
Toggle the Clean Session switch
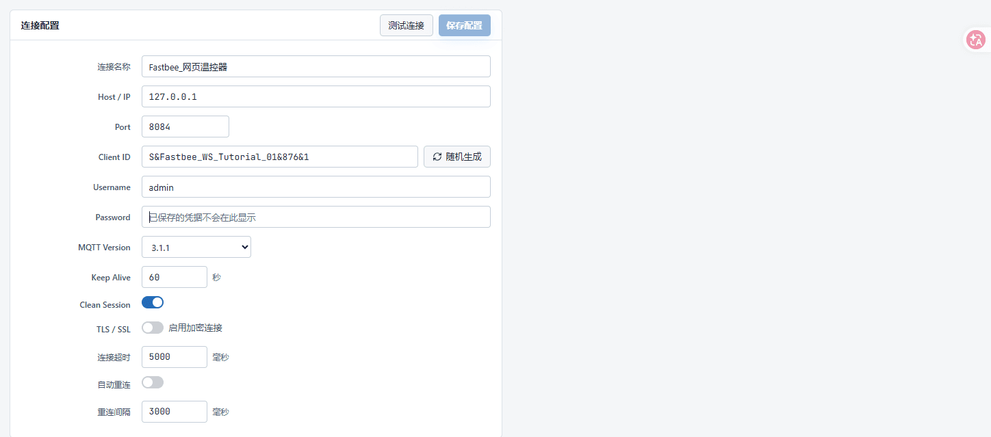pos(153,302)
